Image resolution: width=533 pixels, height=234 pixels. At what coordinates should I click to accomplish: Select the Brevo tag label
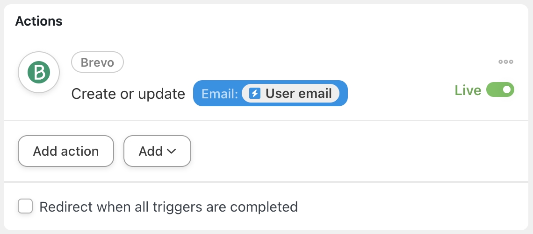point(97,62)
